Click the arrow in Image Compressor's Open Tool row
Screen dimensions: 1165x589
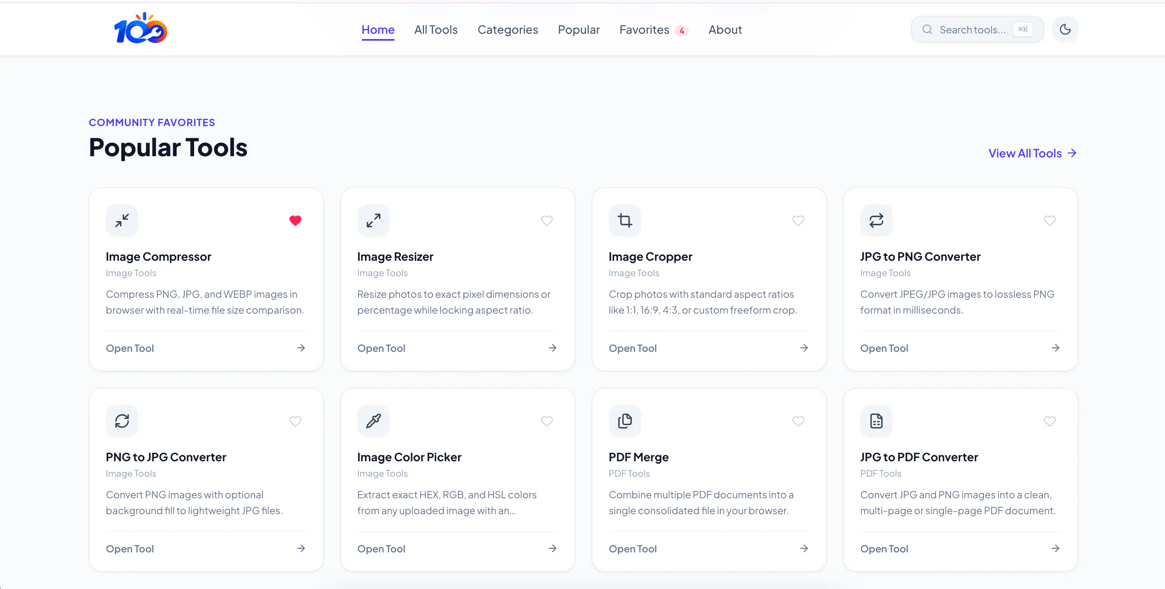coord(301,348)
